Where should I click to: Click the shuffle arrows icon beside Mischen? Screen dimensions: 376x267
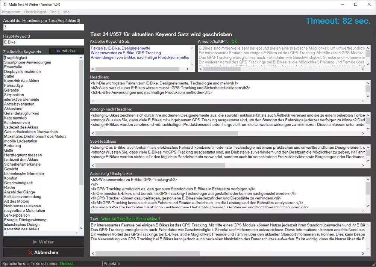click(x=58, y=51)
